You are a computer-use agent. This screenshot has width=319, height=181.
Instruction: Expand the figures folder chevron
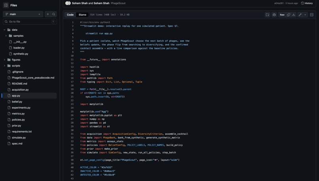coord(4,60)
